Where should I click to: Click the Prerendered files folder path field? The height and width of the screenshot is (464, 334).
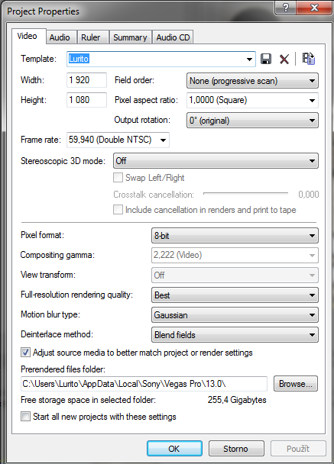(144, 384)
